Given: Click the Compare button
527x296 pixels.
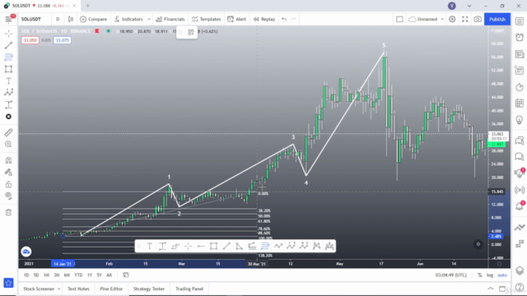Looking at the screenshot, I should point(93,19).
